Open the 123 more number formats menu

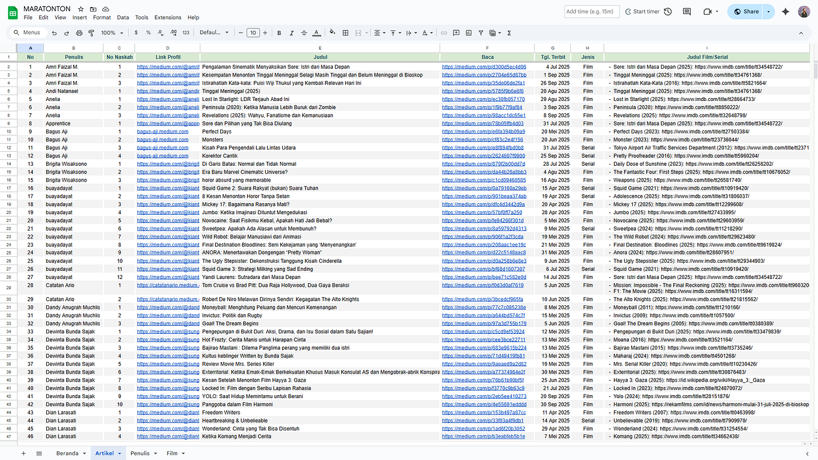tap(186, 33)
